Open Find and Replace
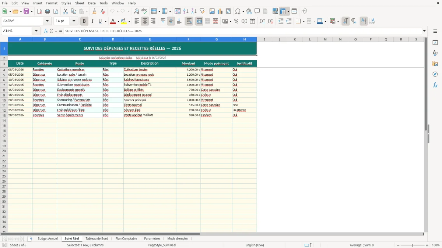Image resolution: width=442 pixels, height=248 pixels. [x=136, y=11]
